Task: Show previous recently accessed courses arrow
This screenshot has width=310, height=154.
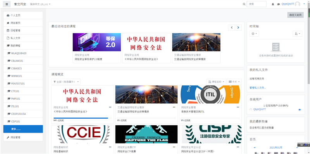Action: (232, 28)
